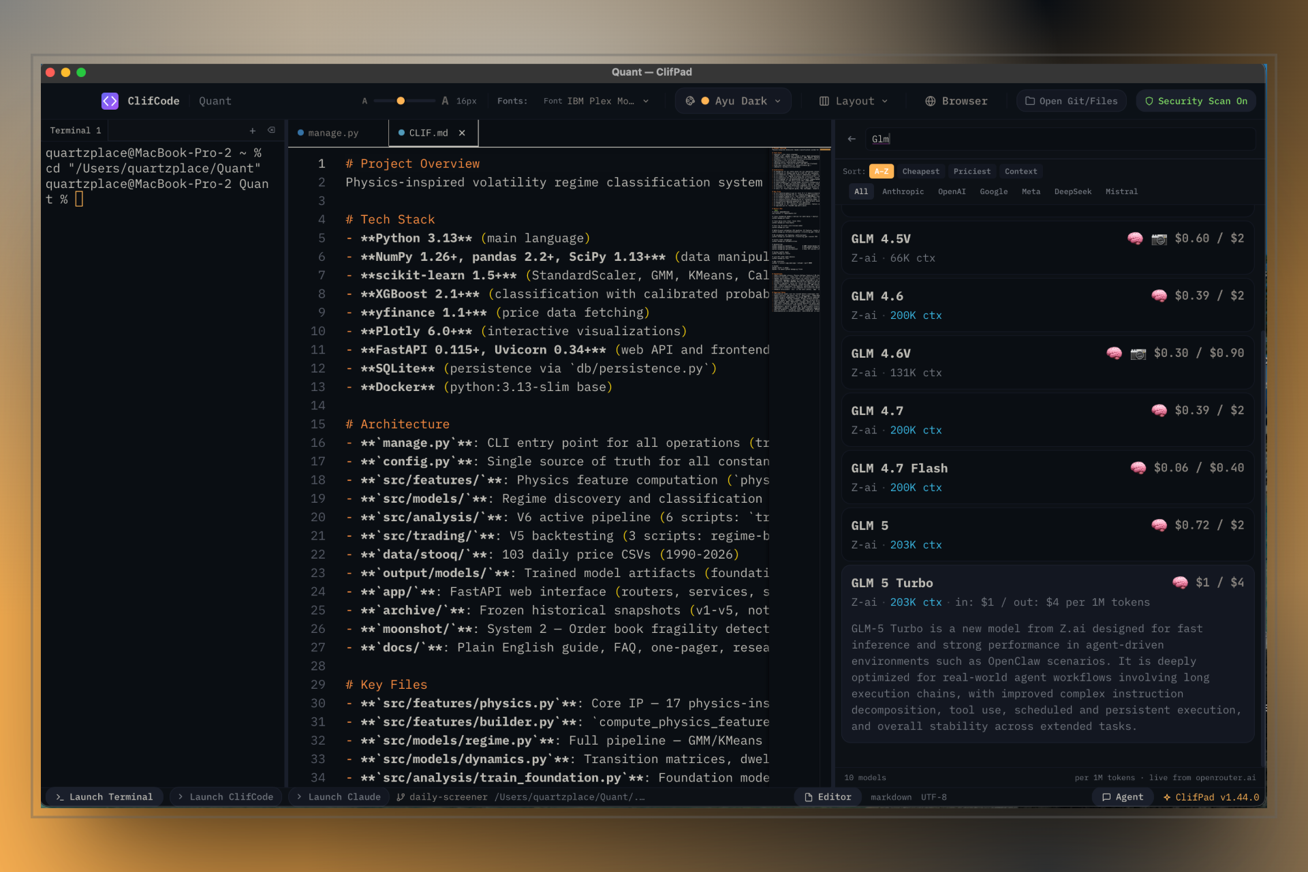Expand the GLM 5 model card
Viewport: 1308px width, 872px height.
1047,534
